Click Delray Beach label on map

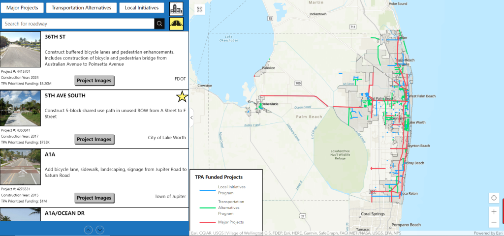414,163
